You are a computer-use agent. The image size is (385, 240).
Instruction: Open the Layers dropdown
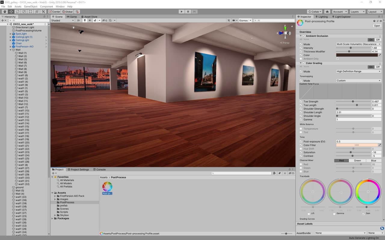point(357,12)
